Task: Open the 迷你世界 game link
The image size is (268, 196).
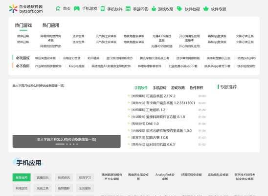Action: [78, 36]
